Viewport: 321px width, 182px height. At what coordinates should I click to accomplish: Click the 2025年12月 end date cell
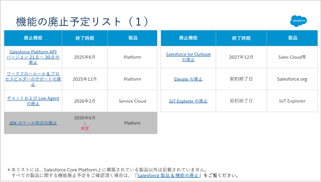(x=85, y=79)
